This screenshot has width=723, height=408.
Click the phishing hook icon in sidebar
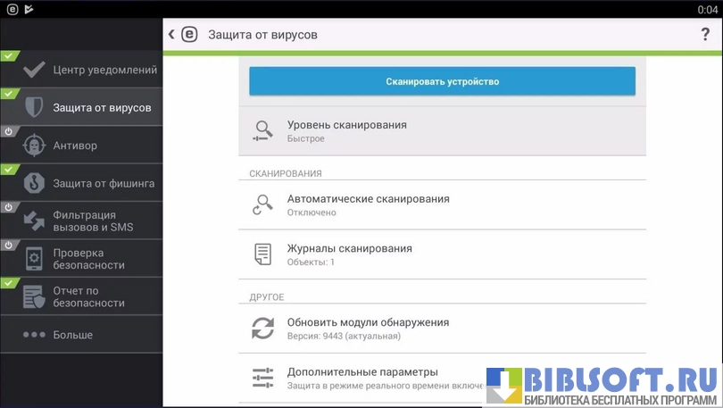[34, 183]
